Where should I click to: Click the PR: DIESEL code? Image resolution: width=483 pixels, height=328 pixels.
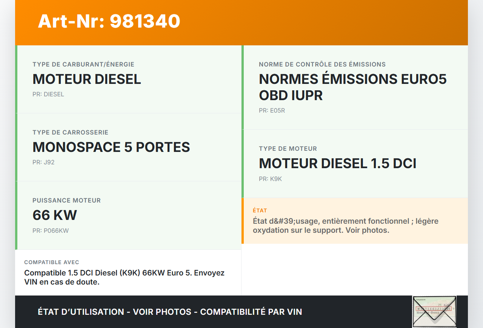click(x=48, y=94)
